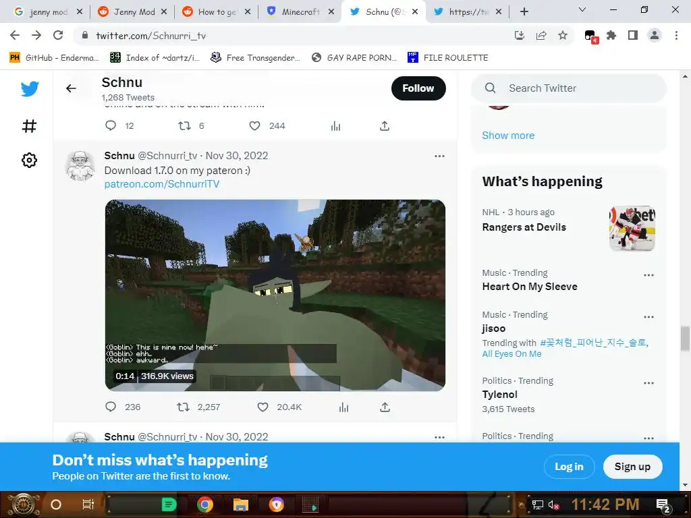The height and width of the screenshot is (518, 691).
Task: Open the 'GitHub - Enderma...' bookmark
Action: [x=54, y=58]
